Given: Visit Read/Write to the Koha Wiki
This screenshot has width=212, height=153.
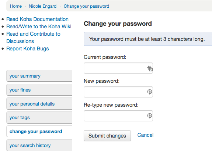Looking at the screenshot, I should 39,26.
